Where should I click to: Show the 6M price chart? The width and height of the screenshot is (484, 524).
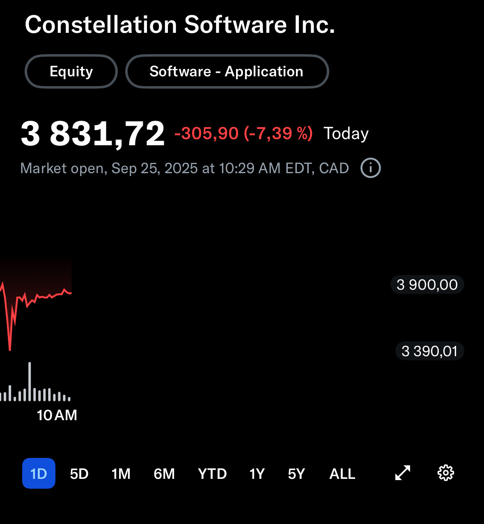click(164, 474)
